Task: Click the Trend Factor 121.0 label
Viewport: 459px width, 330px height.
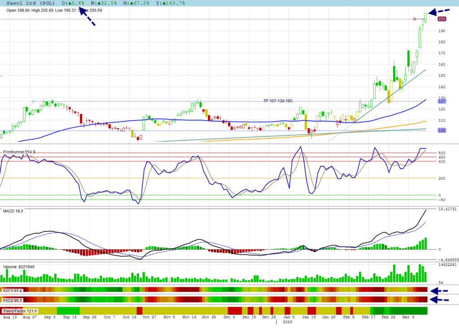Action: 20,311
